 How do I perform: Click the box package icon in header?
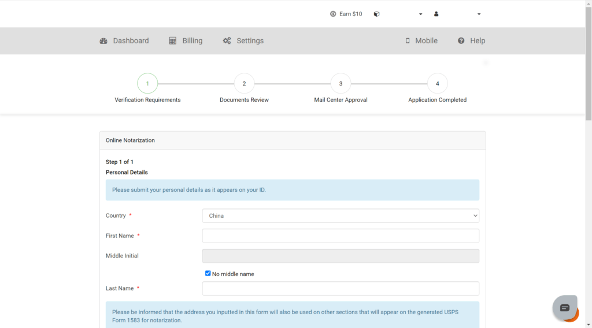coord(376,14)
